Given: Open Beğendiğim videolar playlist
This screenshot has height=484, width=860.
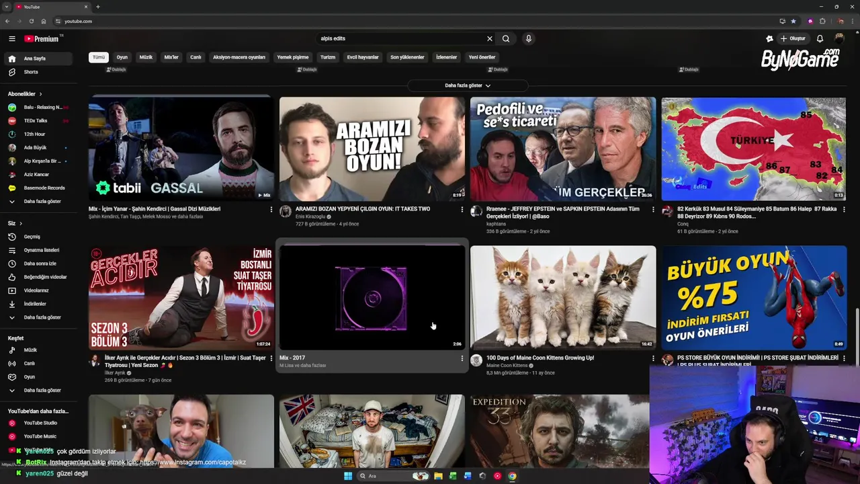Looking at the screenshot, I should click(38, 277).
